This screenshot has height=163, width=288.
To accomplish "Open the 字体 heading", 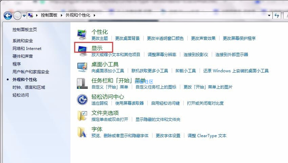I will 97,129.
